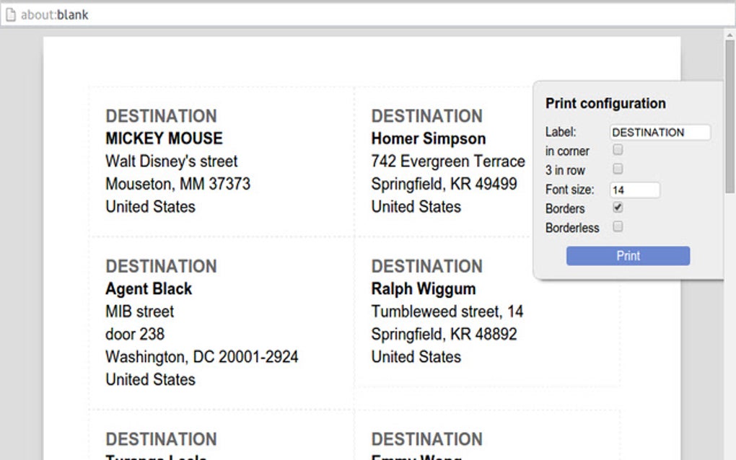Disable the 'Borders' checkbox

tap(618, 208)
